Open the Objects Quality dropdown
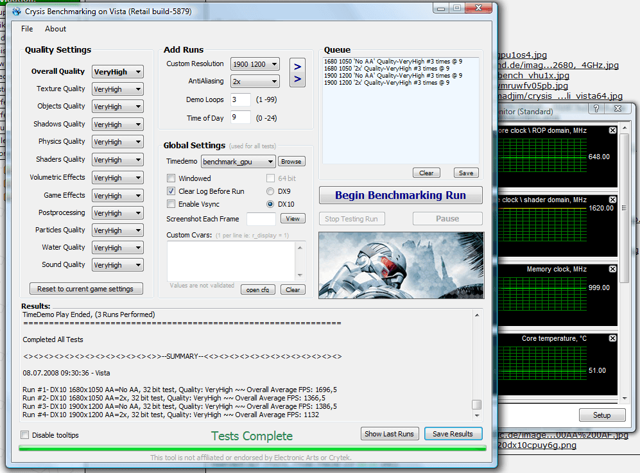This screenshot has width=640, height=473. 117,107
